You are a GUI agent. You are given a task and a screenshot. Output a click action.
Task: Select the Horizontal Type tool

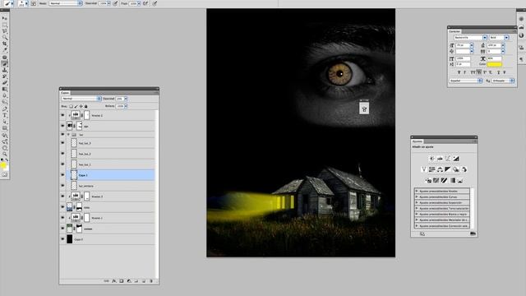[x=5, y=115]
